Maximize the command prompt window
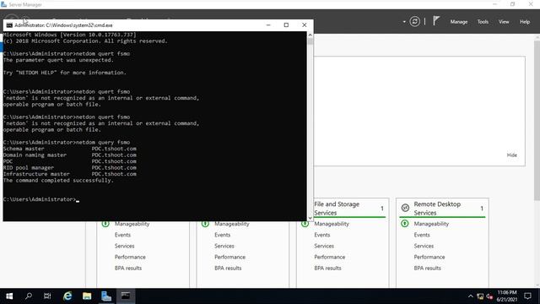 coord(286,24)
